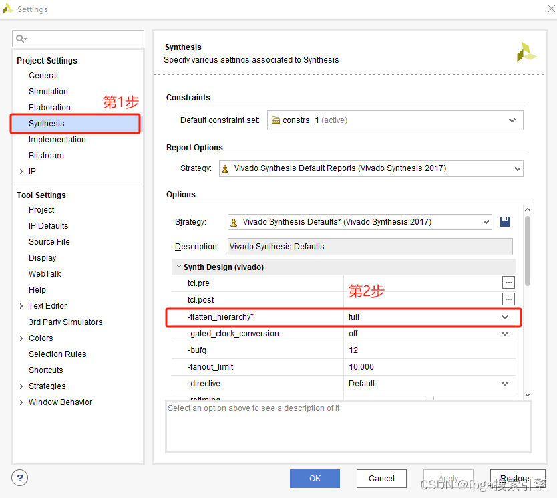This screenshot has width=557, height=498.
Task: Select the Simulation settings page
Action: (48, 92)
